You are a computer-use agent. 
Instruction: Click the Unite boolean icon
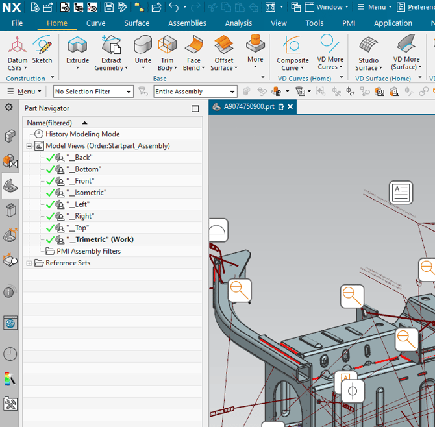pos(143,52)
